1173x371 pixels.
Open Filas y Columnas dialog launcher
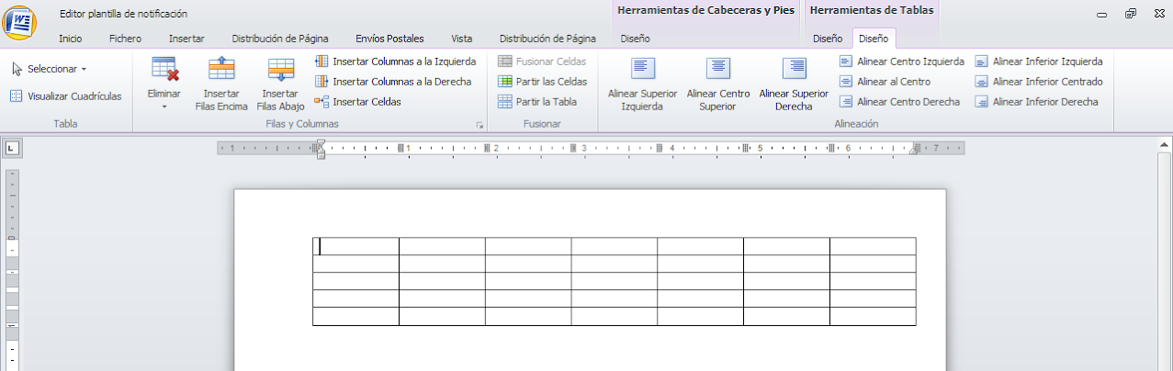[x=479, y=124]
